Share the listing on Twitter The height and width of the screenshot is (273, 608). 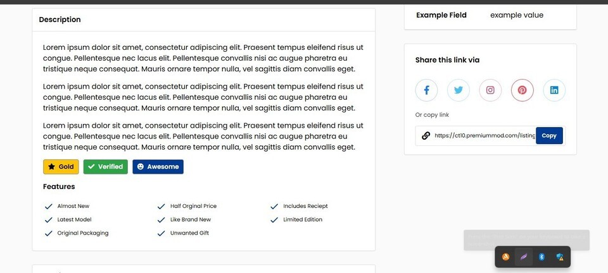pyautogui.click(x=459, y=90)
